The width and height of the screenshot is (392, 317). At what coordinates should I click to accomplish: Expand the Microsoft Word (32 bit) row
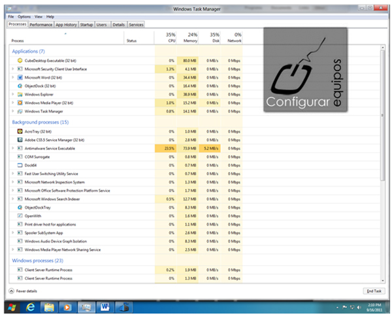pyautogui.click(x=13, y=77)
